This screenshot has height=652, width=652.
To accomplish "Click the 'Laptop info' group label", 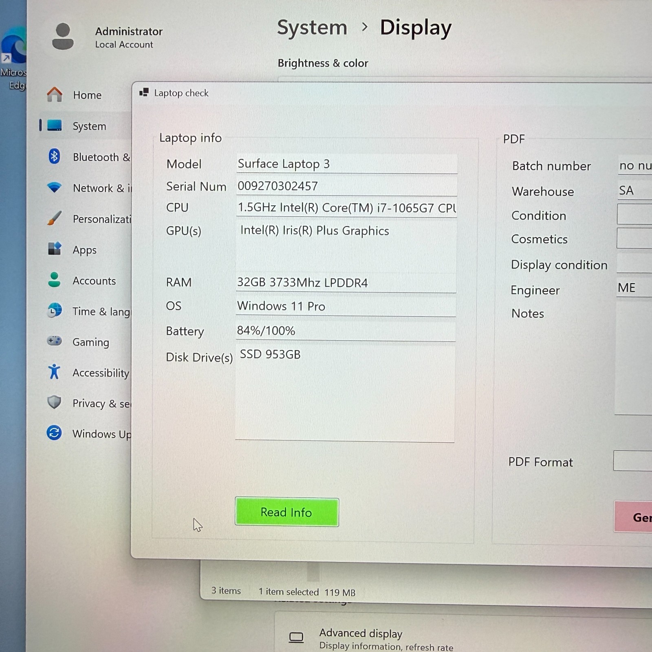I will [190, 138].
